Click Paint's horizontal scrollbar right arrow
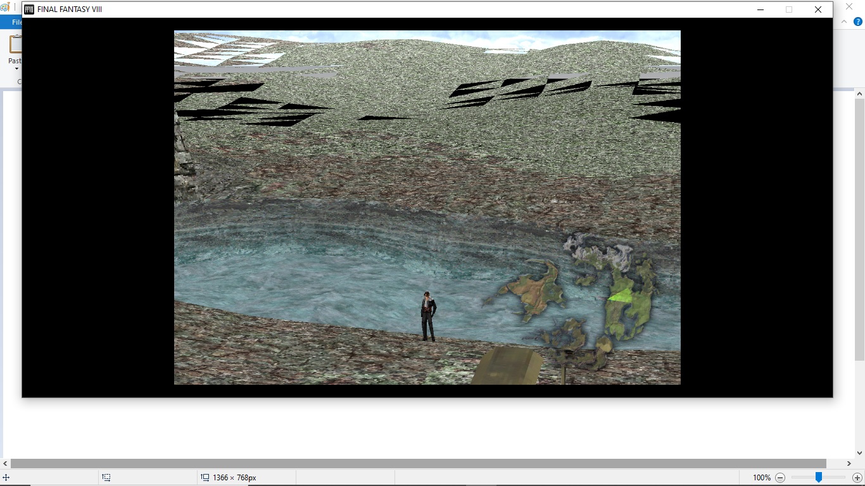The width and height of the screenshot is (865, 486). click(849, 464)
